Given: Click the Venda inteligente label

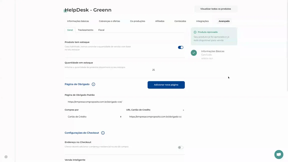Looking at the screenshot, I should tap(75, 160).
